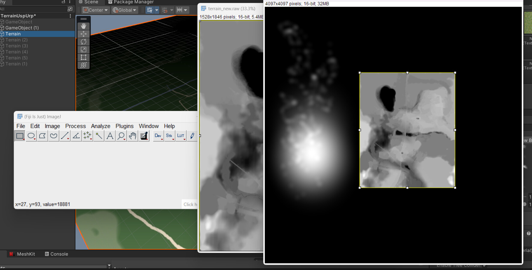Open the Center pivot dropdown

95,10
